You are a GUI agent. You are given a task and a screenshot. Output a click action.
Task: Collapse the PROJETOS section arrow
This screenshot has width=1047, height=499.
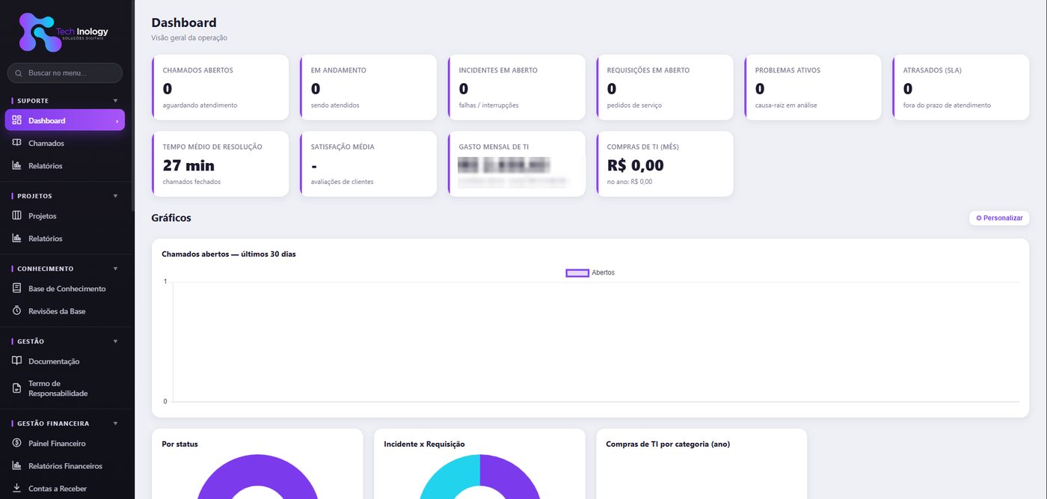pos(115,196)
